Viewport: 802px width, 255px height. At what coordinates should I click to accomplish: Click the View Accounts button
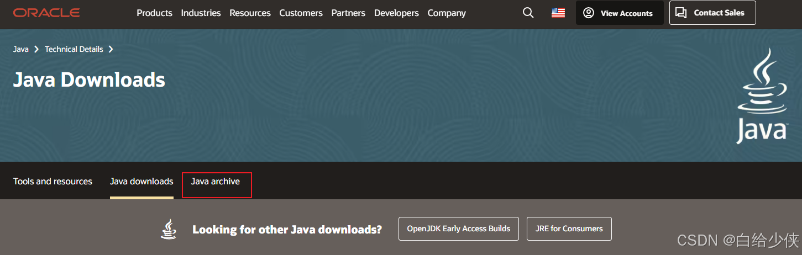(x=620, y=13)
